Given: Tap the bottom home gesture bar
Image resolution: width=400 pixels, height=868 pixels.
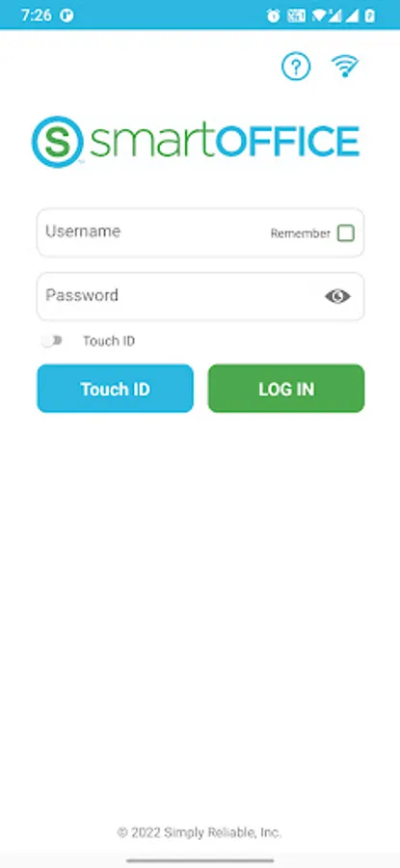Looking at the screenshot, I should (200, 861).
